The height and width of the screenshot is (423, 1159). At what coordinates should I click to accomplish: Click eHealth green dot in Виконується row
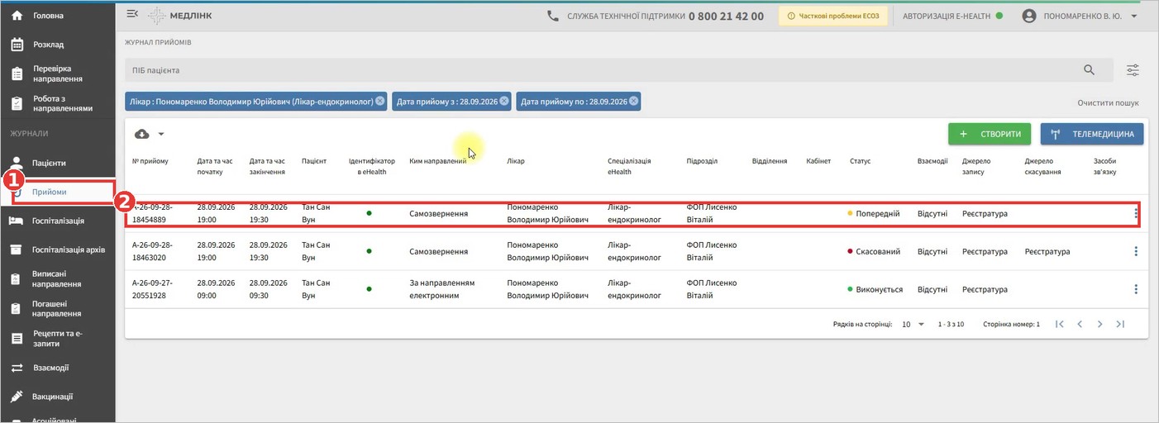pos(369,289)
